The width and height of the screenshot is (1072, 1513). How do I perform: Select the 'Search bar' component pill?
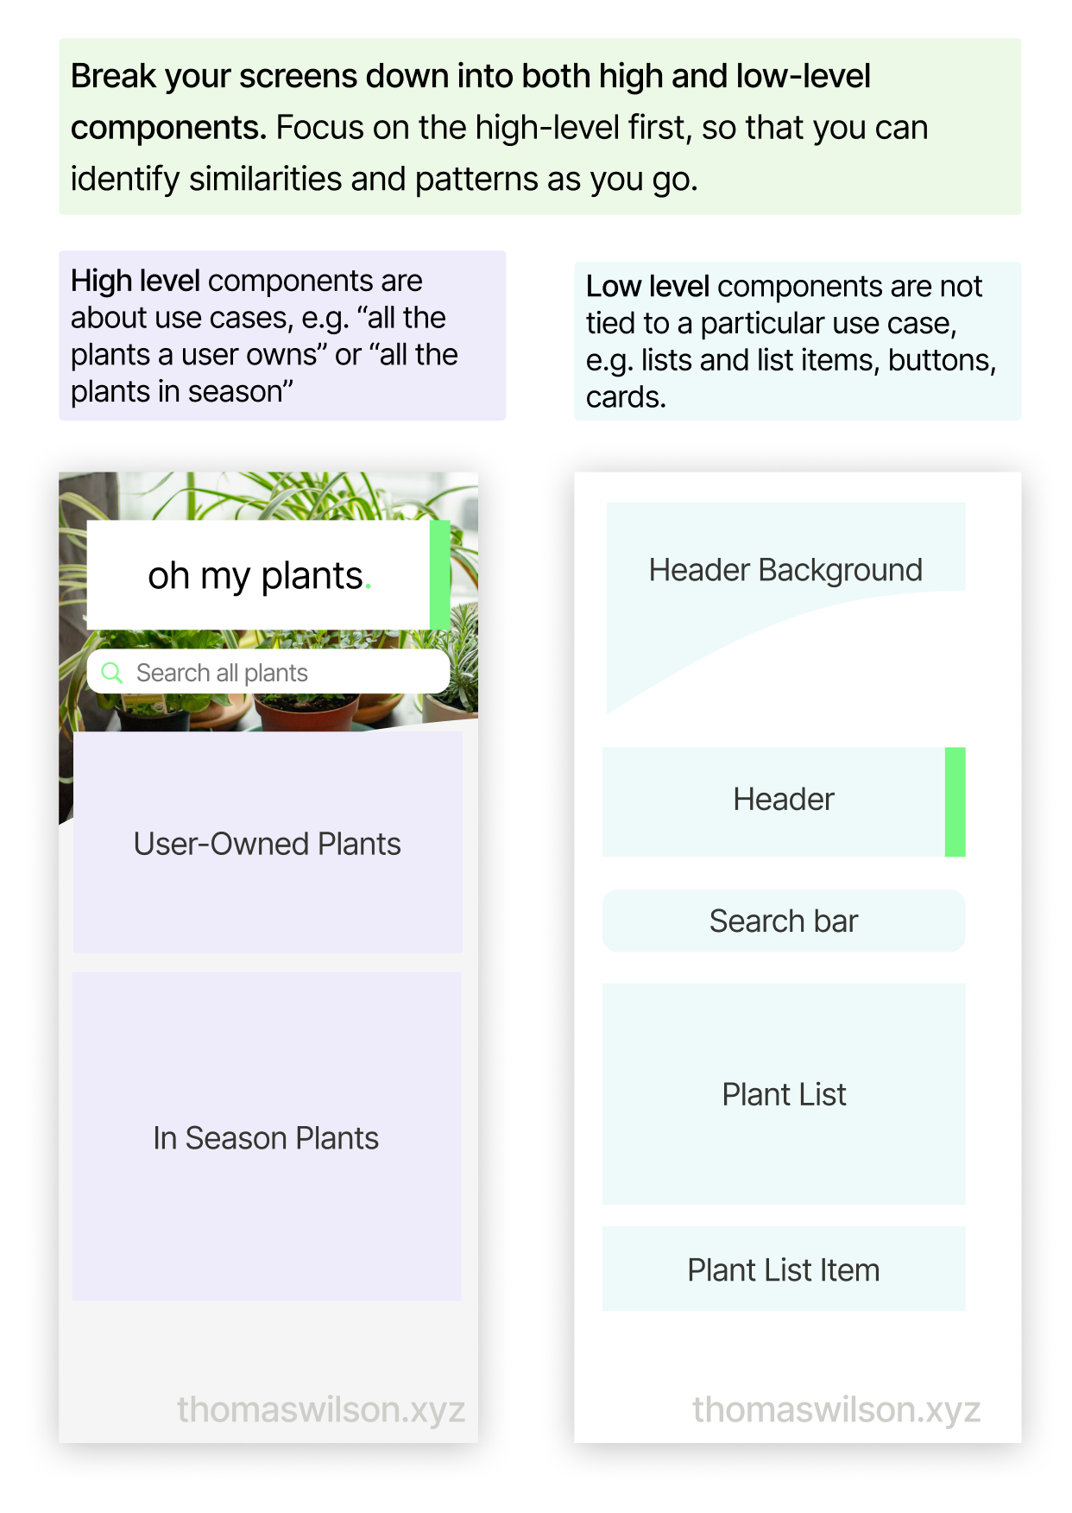783,921
